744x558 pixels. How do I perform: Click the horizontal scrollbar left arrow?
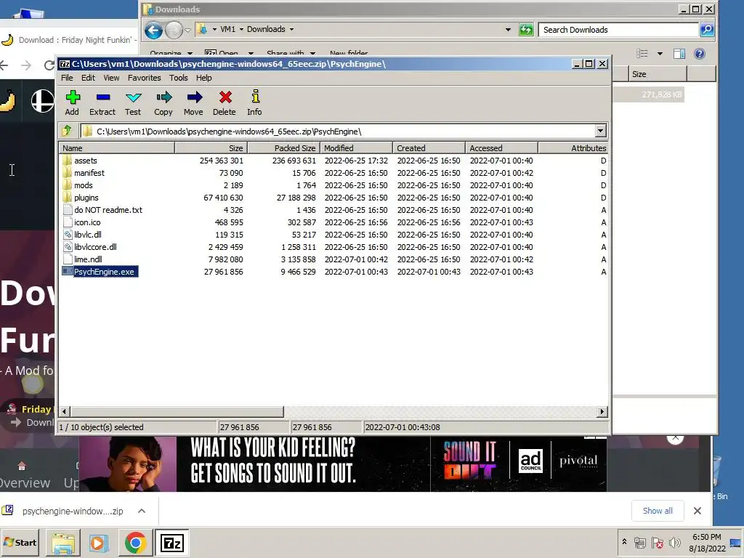click(x=65, y=411)
